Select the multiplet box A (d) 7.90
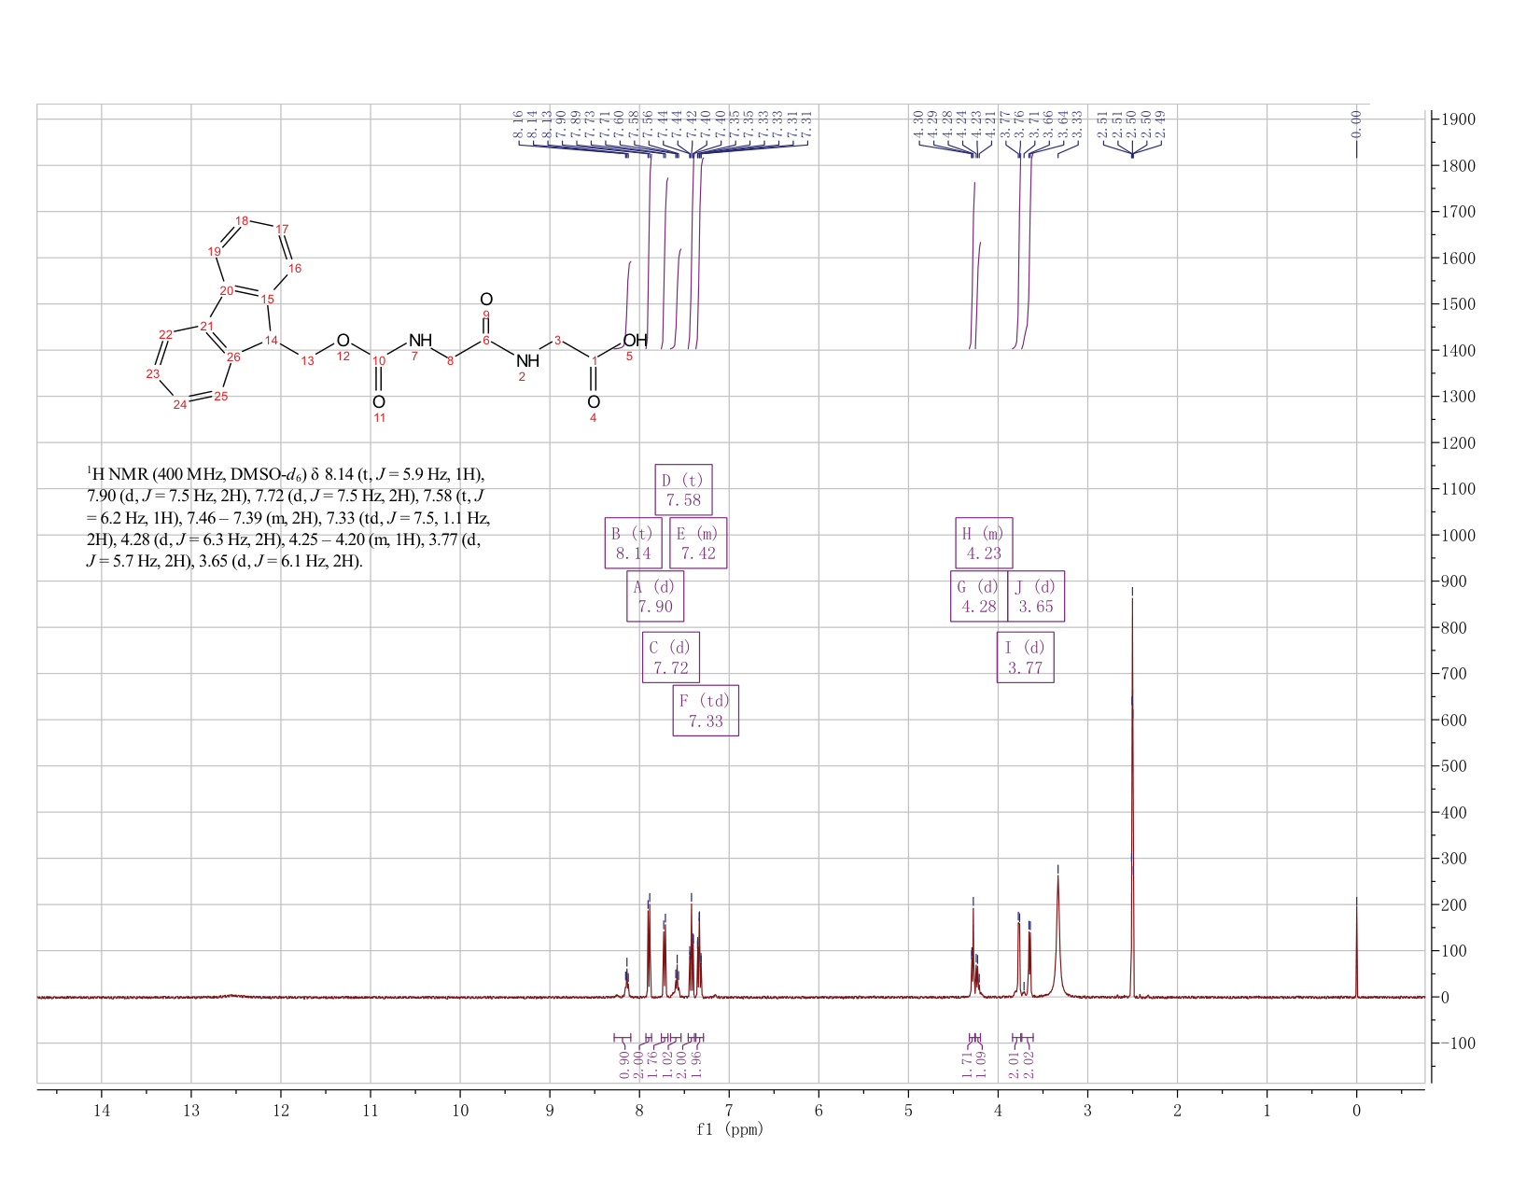This screenshot has height=1190, width=1540. point(655,596)
